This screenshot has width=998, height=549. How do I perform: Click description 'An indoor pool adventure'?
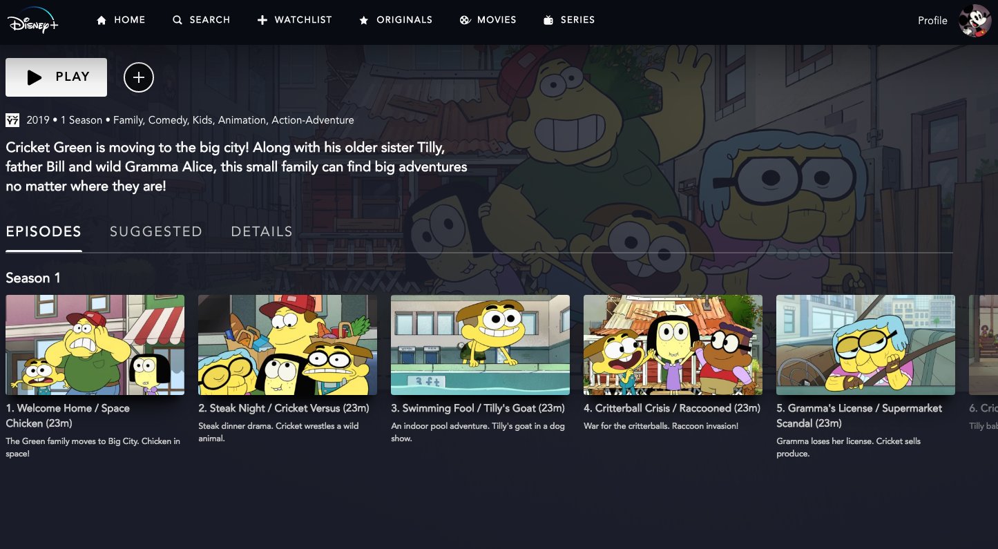click(x=478, y=432)
